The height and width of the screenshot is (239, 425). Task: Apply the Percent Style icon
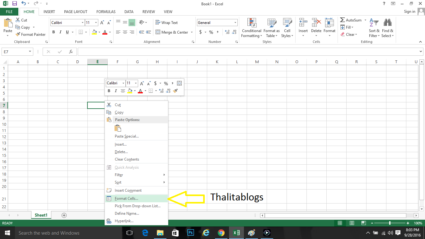(211, 32)
